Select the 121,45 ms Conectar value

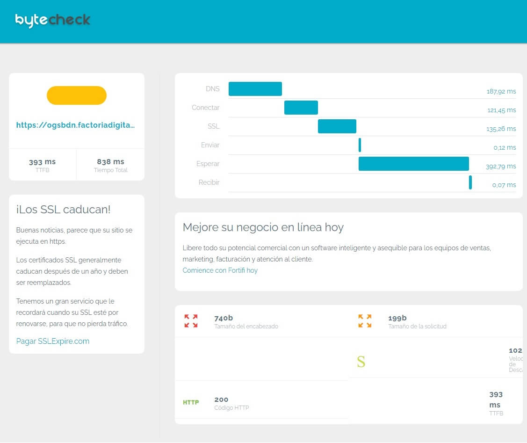click(501, 110)
